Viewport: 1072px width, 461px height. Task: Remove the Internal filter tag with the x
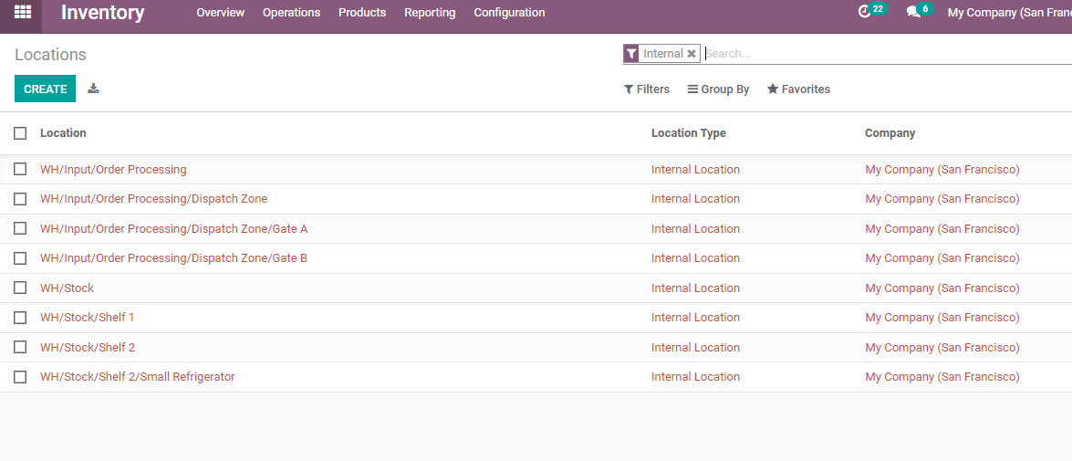(692, 54)
